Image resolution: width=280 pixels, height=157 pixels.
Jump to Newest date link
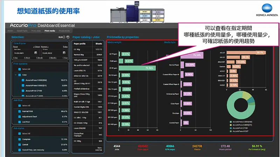coord(45,47)
